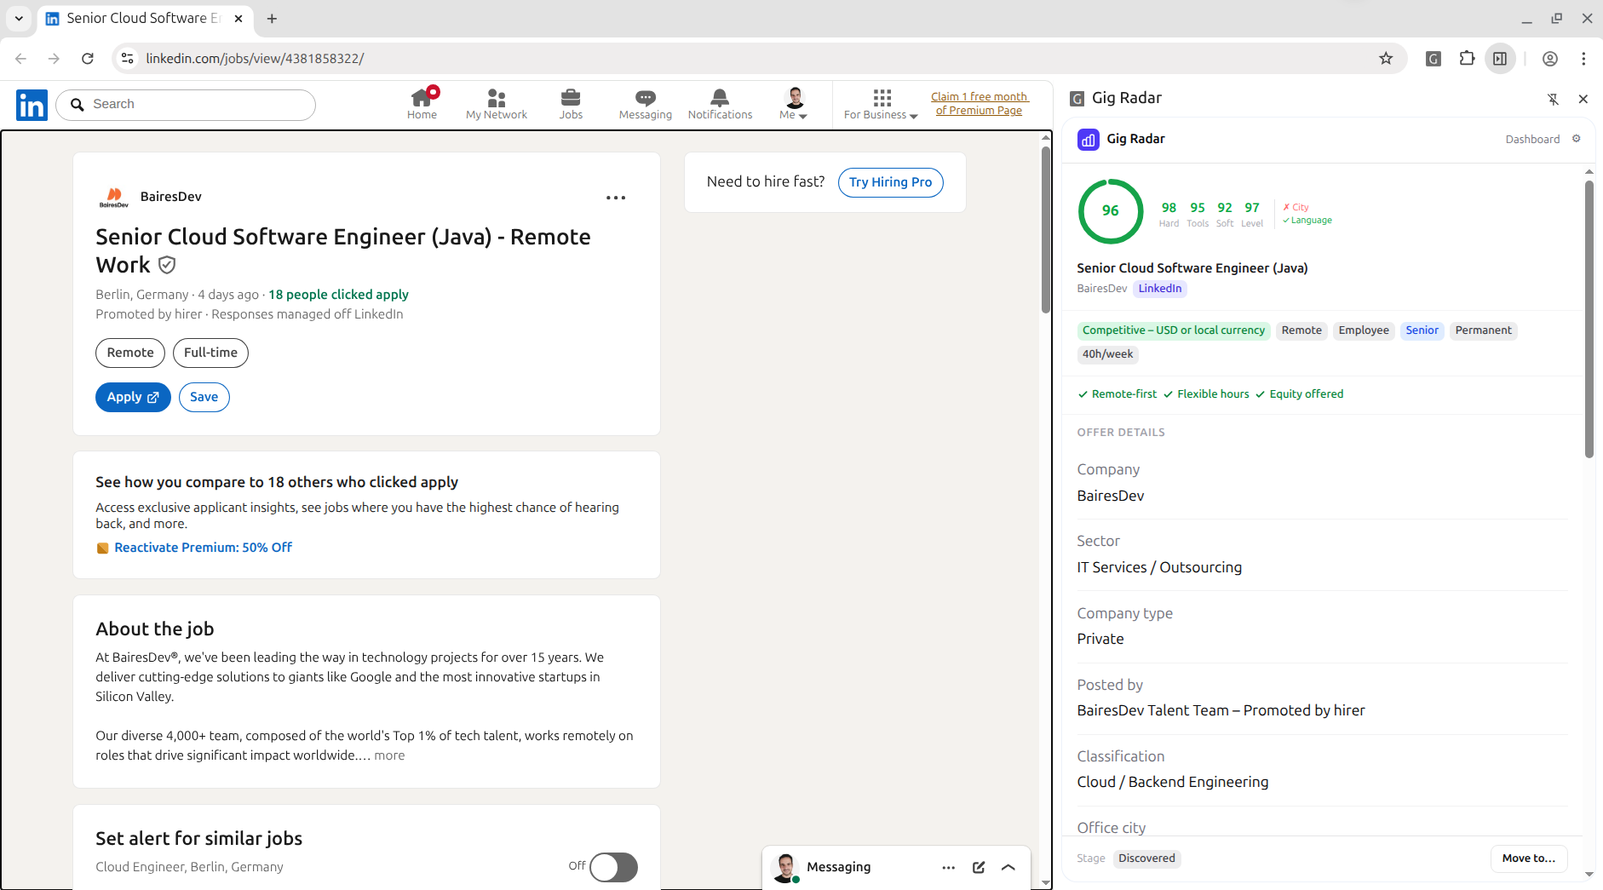
Task: Open the For Business dropdown menu
Action: 881,104
